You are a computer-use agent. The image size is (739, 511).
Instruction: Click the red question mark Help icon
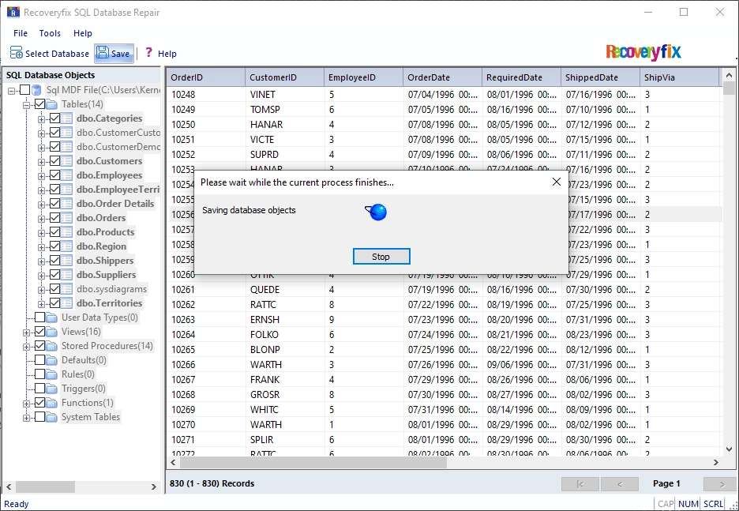(x=148, y=52)
